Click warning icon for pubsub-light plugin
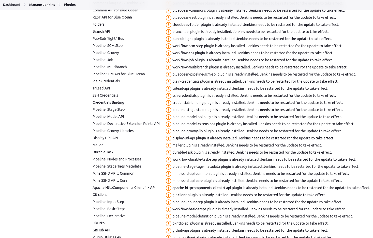The image size is (373, 238). coord(168,39)
